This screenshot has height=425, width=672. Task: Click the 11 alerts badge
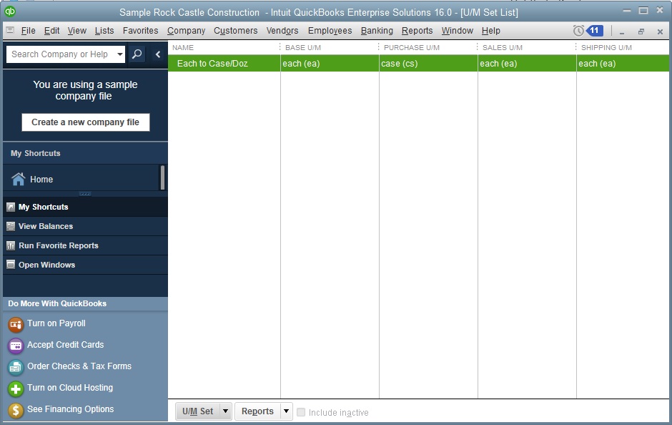(594, 31)
